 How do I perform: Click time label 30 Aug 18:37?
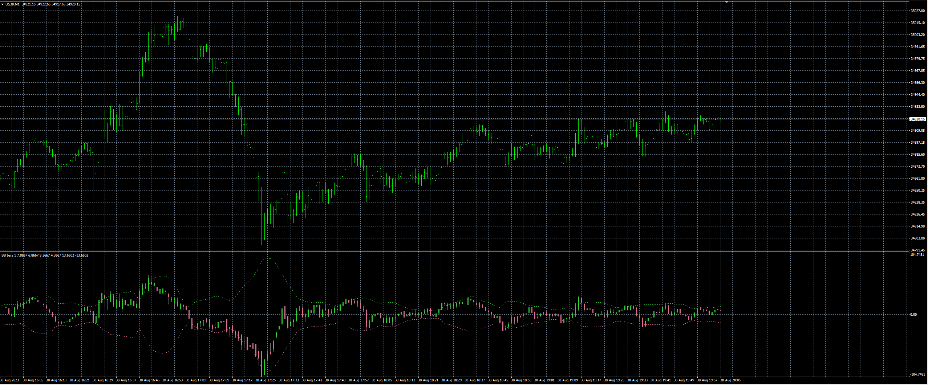tap(475, 381)
